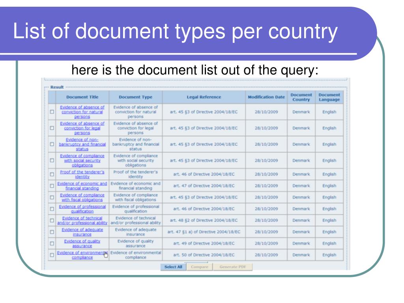Screen dimensions: 404x303
Task: Click 'art. 45 §3' reference in fiscal obligations row
Action: point(204,197)
